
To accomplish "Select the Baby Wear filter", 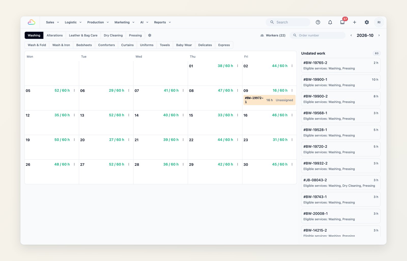I will point(184,45).
